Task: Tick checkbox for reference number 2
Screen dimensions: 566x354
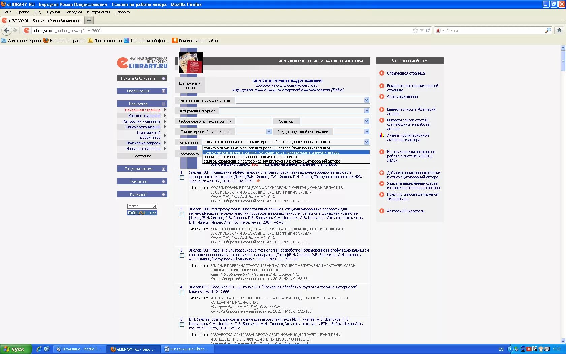Action: tap(182, 214)
